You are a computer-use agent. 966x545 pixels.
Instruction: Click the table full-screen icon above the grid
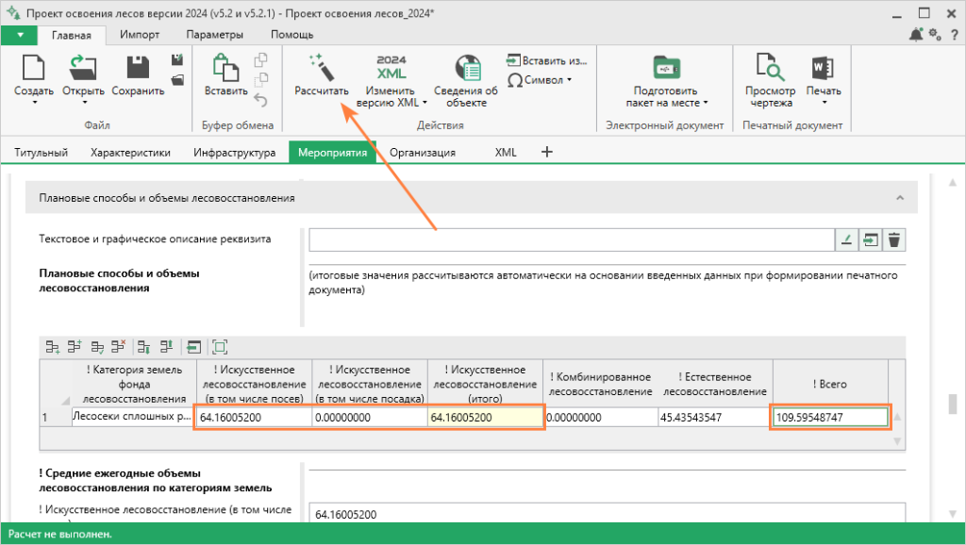click(x=220, y=346)
